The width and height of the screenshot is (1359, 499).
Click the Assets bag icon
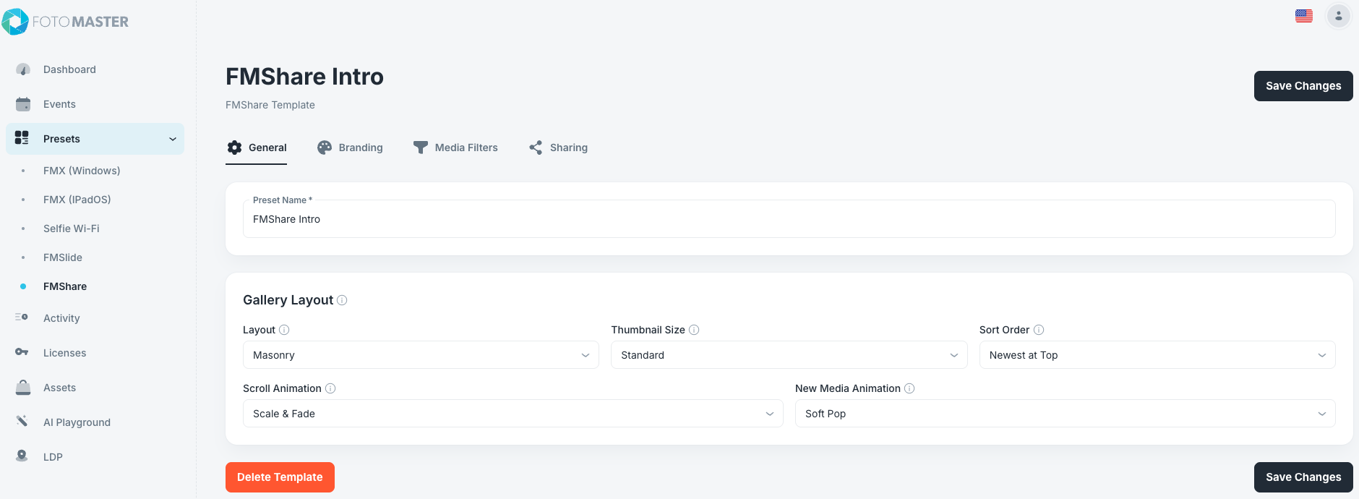pos(23,388)
